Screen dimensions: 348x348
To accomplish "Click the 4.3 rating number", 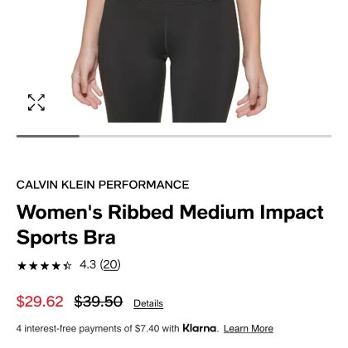I will coord(88,264).
